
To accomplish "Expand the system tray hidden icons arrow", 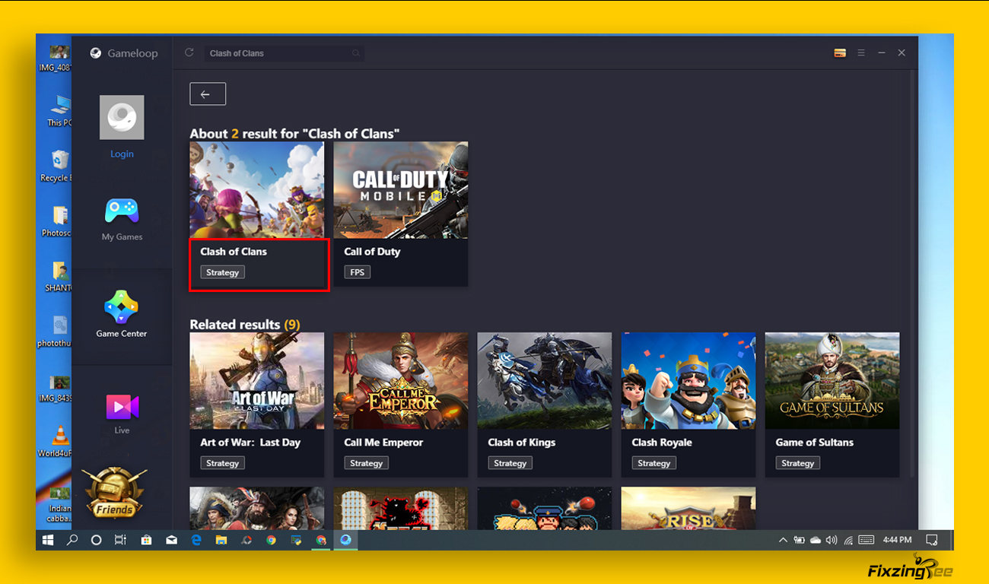I will point(783,540).
